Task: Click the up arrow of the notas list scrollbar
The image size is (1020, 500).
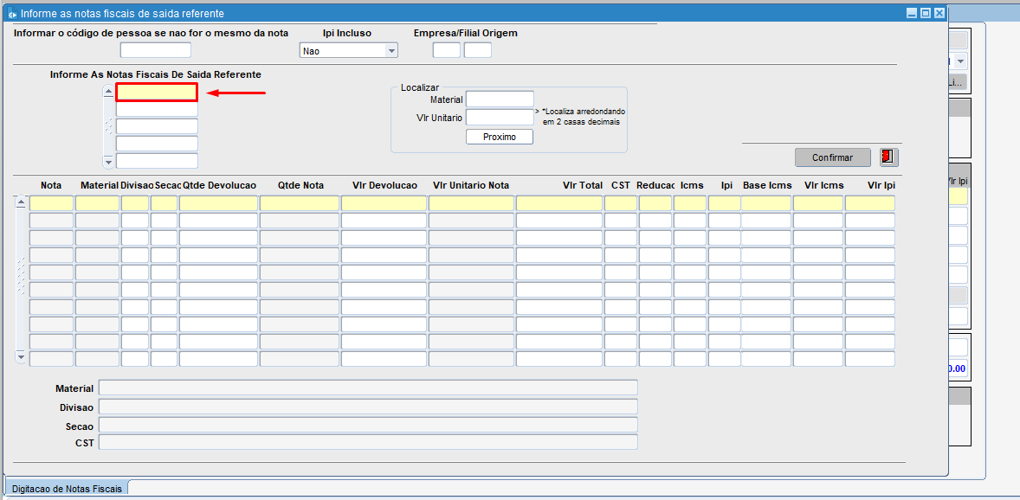Action: click(108, 92)
